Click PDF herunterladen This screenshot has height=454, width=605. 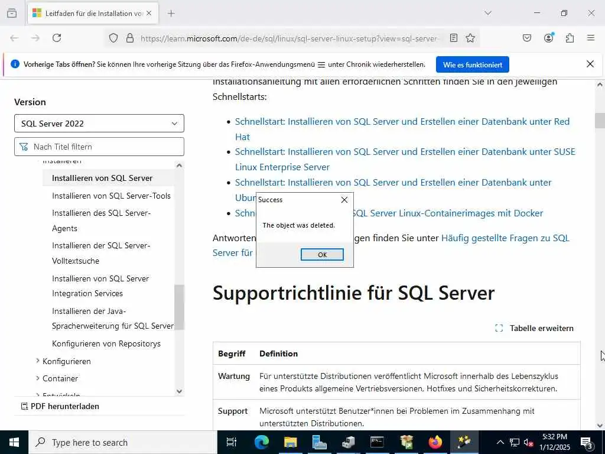click(x=60, y=406)
